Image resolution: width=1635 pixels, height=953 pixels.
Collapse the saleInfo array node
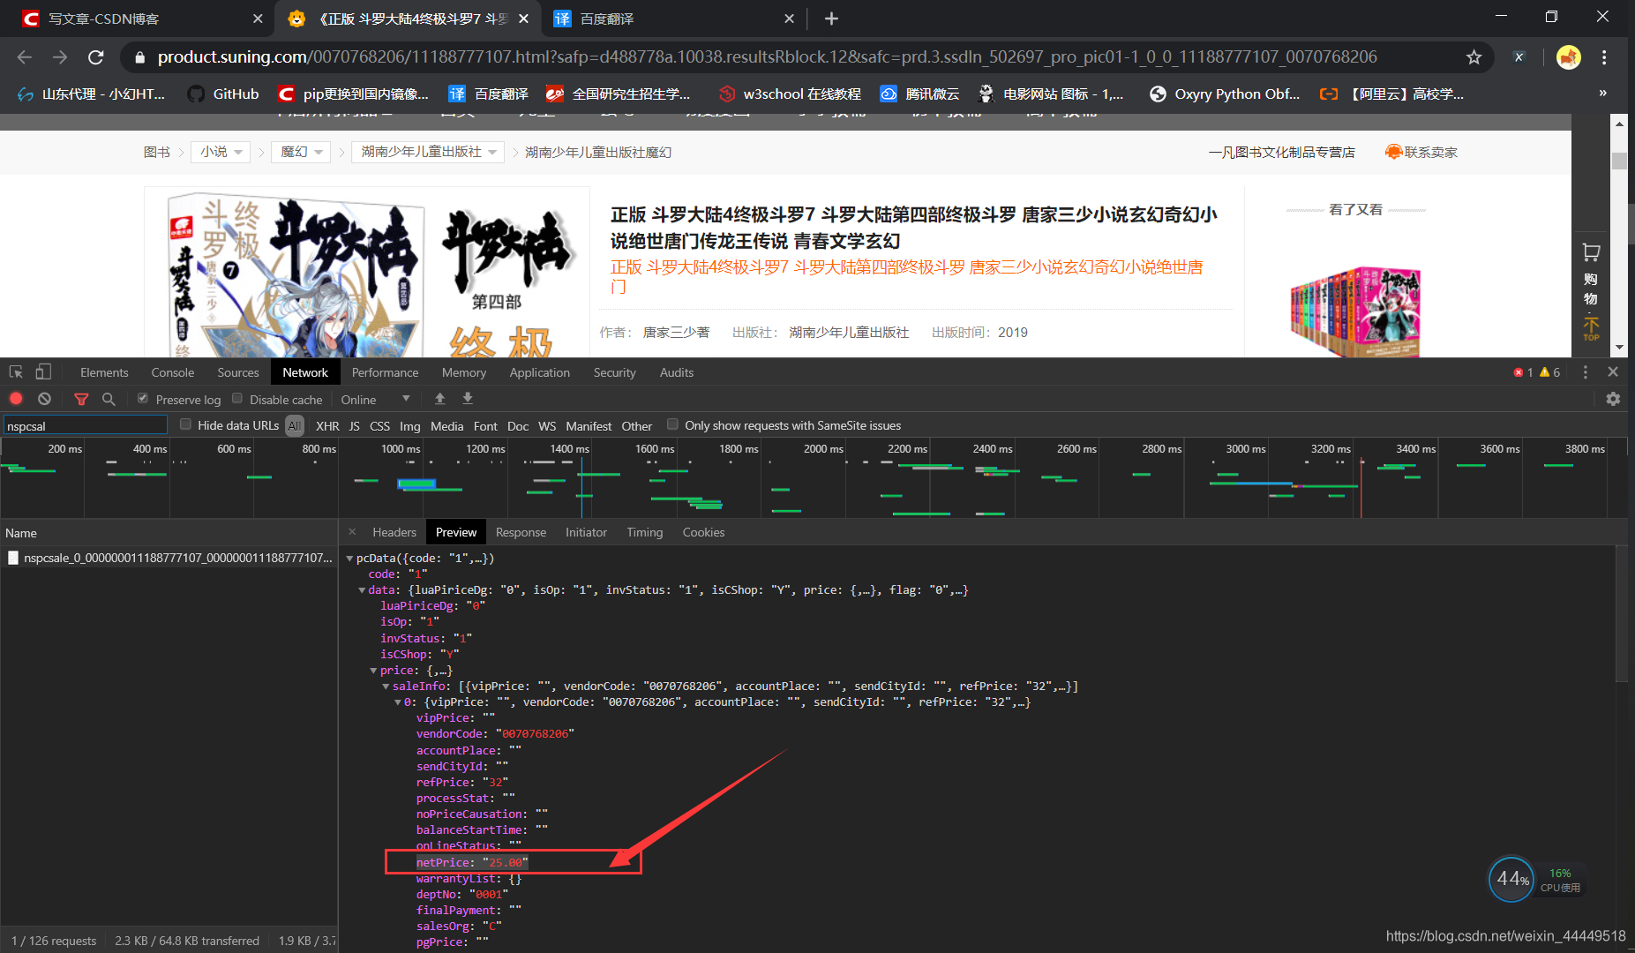pos(386,686)
